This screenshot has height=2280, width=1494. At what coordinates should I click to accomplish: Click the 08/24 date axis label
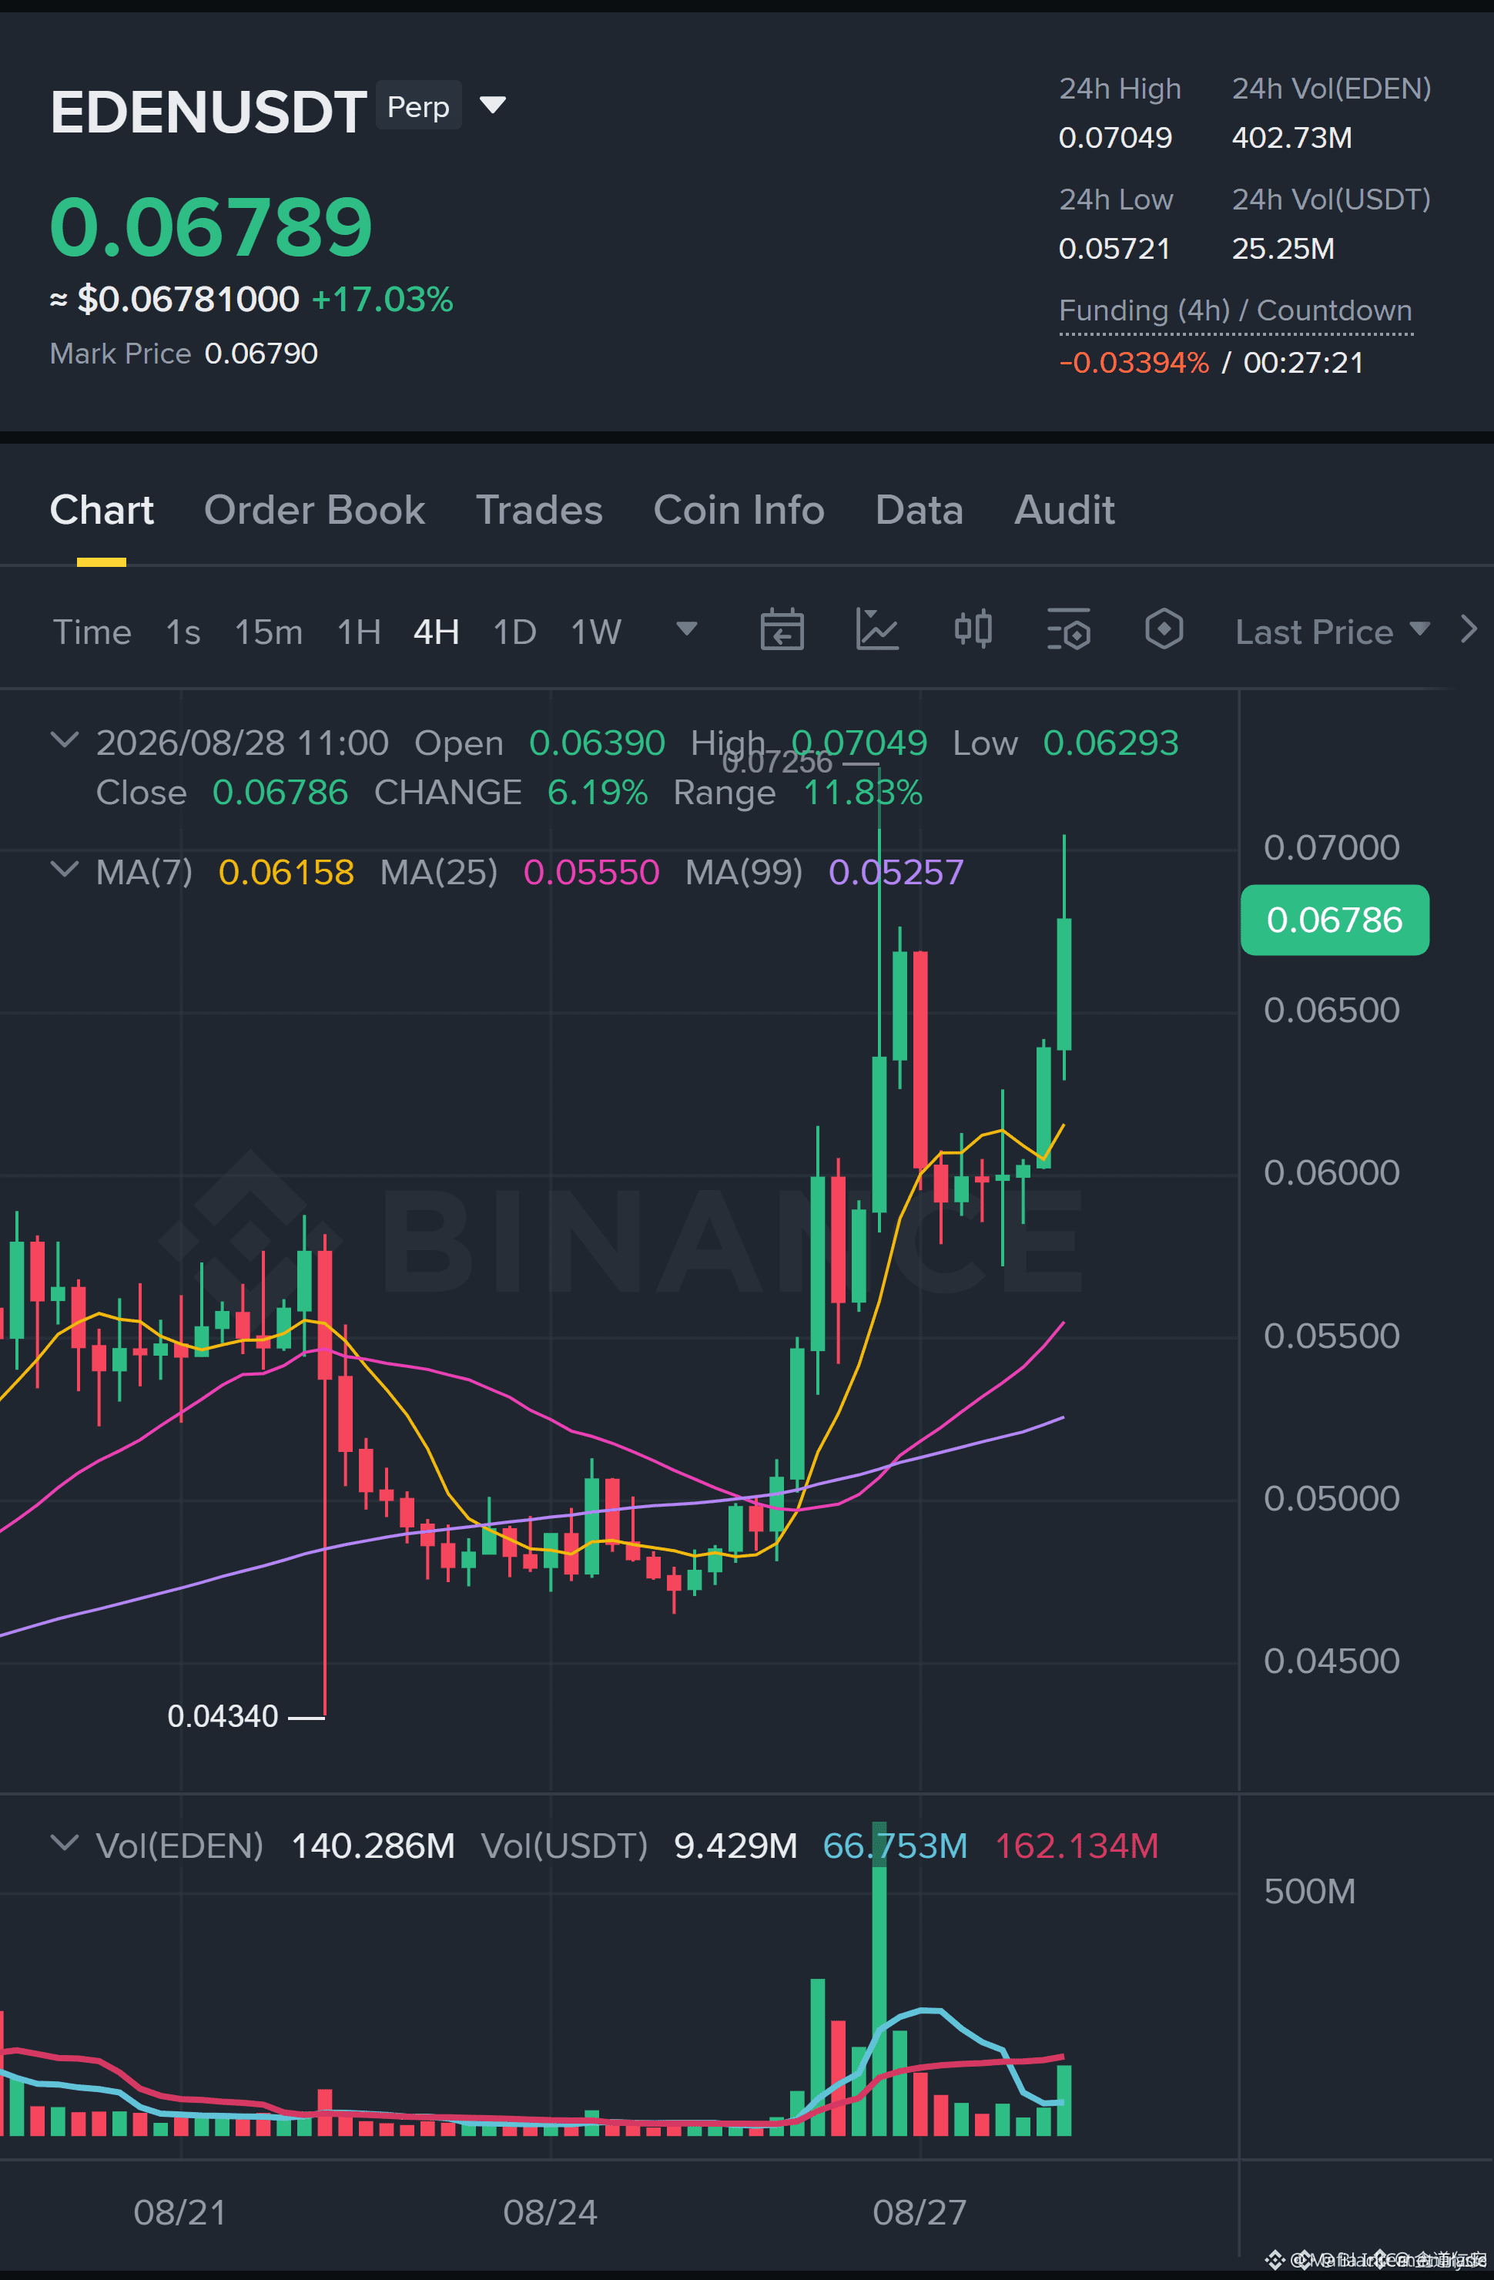[550, 2212]
